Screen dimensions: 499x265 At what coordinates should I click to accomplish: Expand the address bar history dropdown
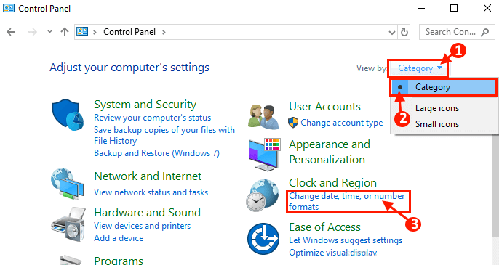[x=392, y=32]
